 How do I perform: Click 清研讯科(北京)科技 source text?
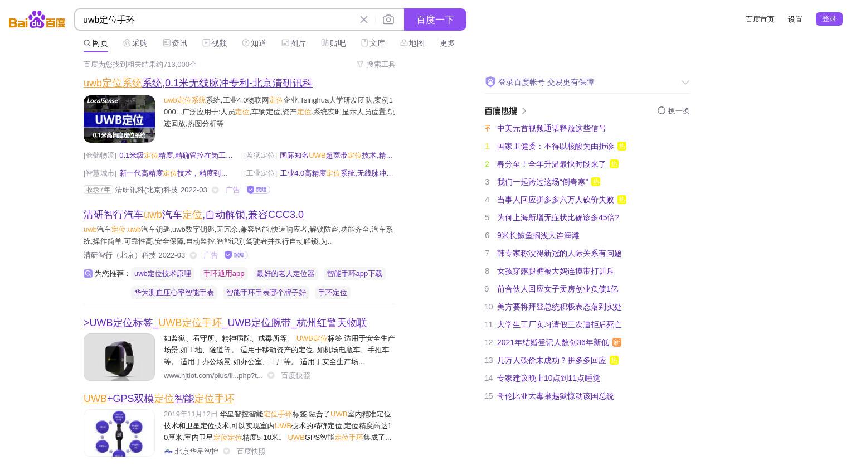coord(147,190)
